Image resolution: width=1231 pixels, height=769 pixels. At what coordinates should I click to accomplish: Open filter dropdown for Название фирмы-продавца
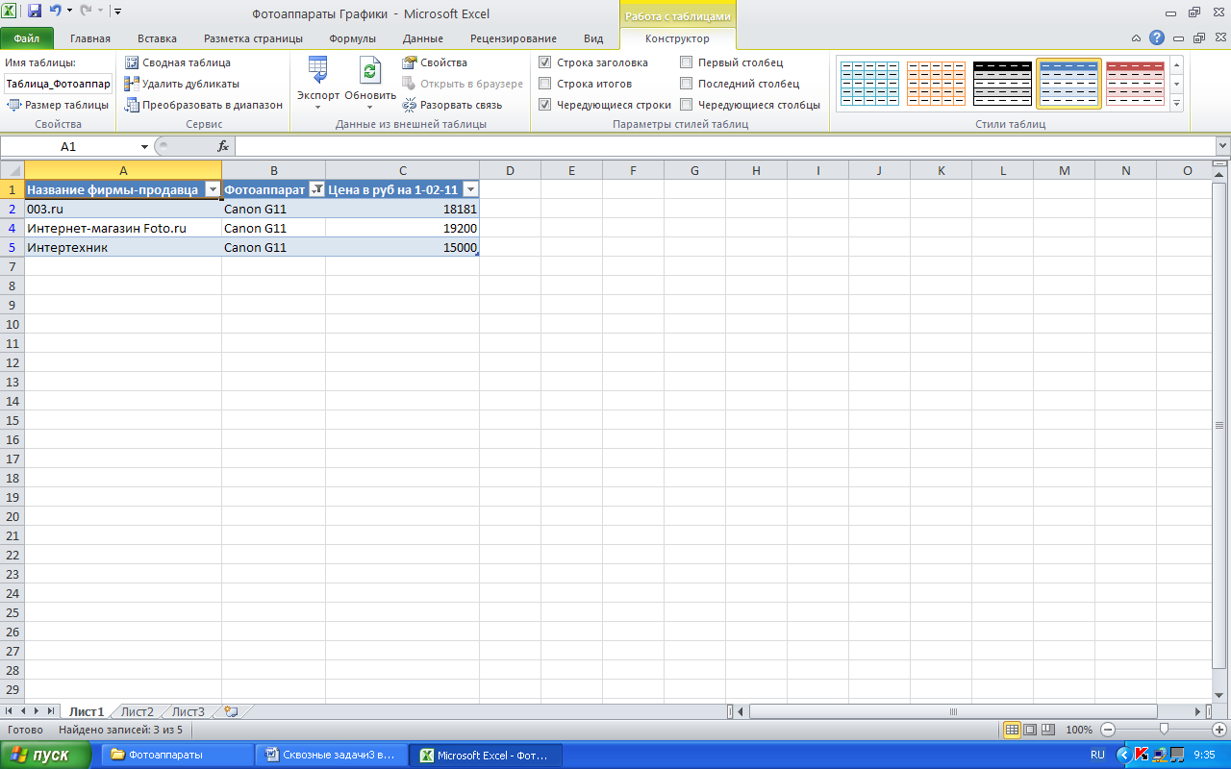[x=213, y=189]
